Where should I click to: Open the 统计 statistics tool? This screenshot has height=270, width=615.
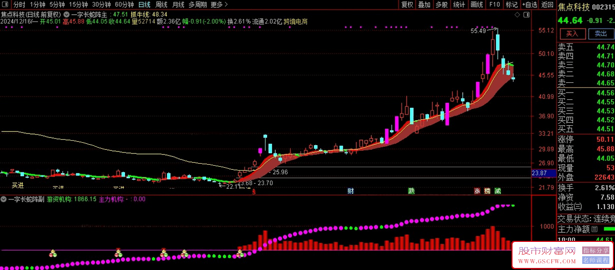point(459,5)
